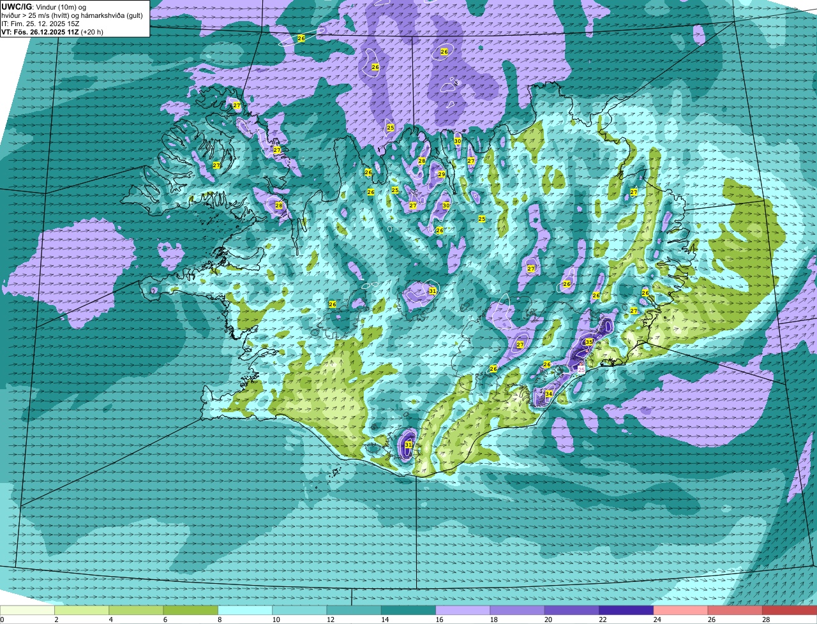
Task: Click the legend scale number 24
Action: click(656, 620)
